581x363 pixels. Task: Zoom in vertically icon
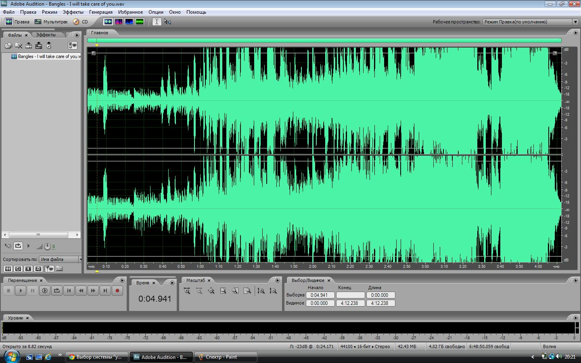pyautogui.click(x=261, y=291)
